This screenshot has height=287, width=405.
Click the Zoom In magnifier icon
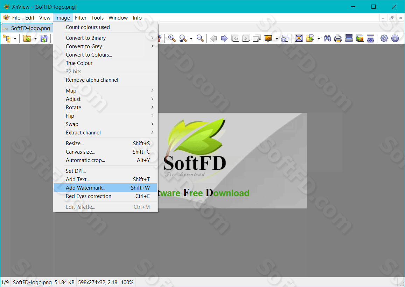(x=172, y=38)
